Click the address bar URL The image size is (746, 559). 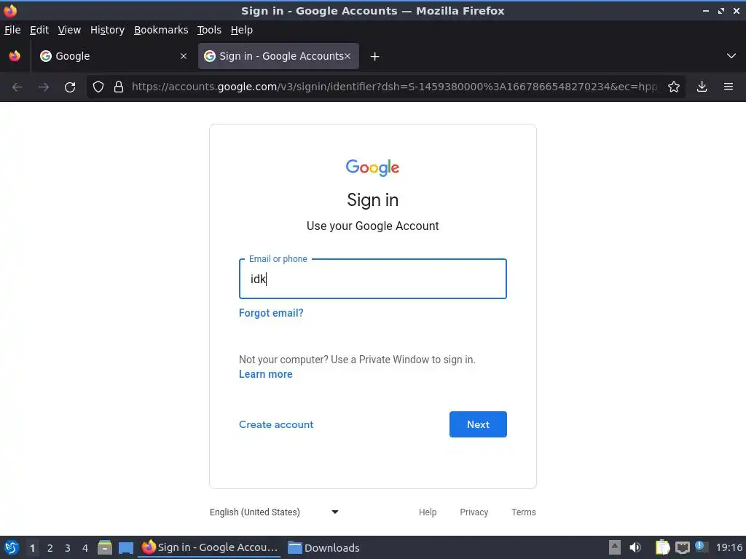coord(395,87)
